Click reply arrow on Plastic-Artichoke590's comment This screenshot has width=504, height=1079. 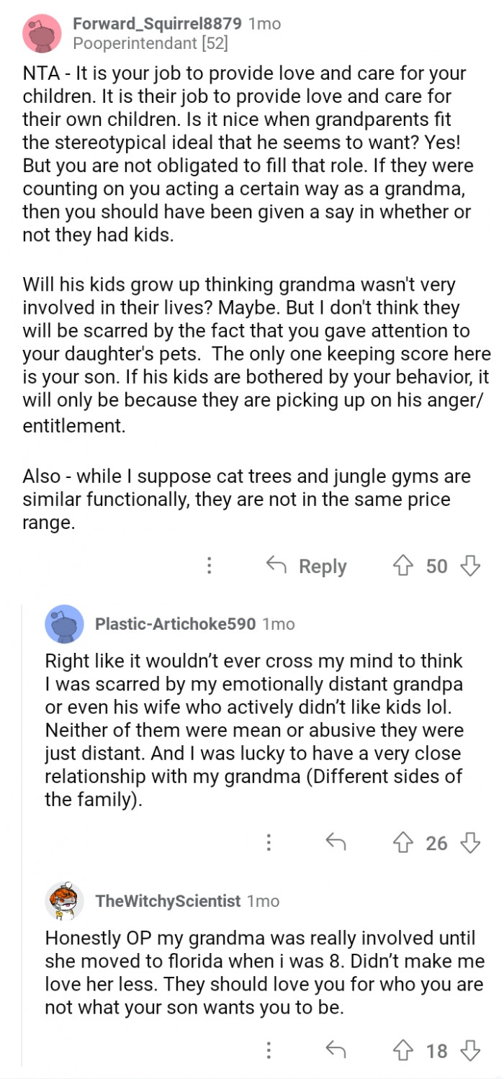[x=336, y=842]
